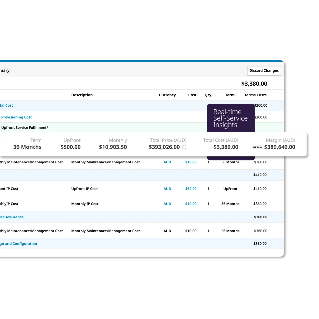This screenshot has width=319, height=319.
Task: Select the Provisioning Cost link
Action: 17,117
